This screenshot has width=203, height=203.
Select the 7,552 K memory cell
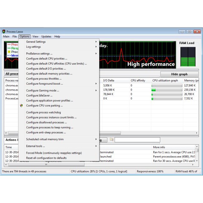point(189,98)
